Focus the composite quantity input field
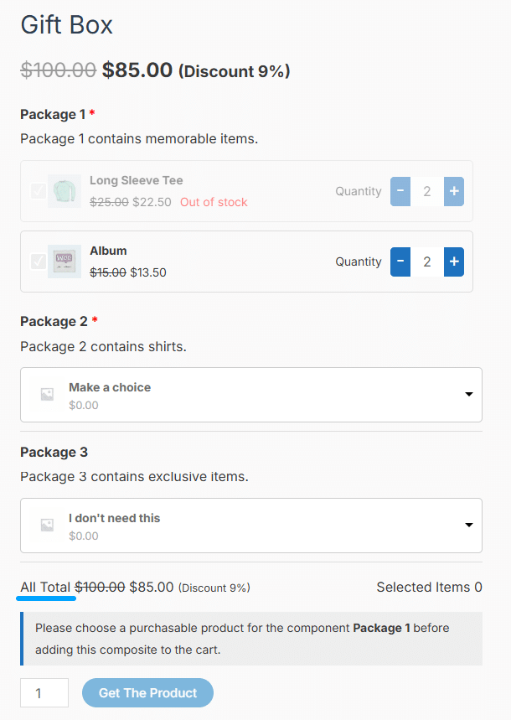This screenshot has width=511, height=720. (44, 693)
